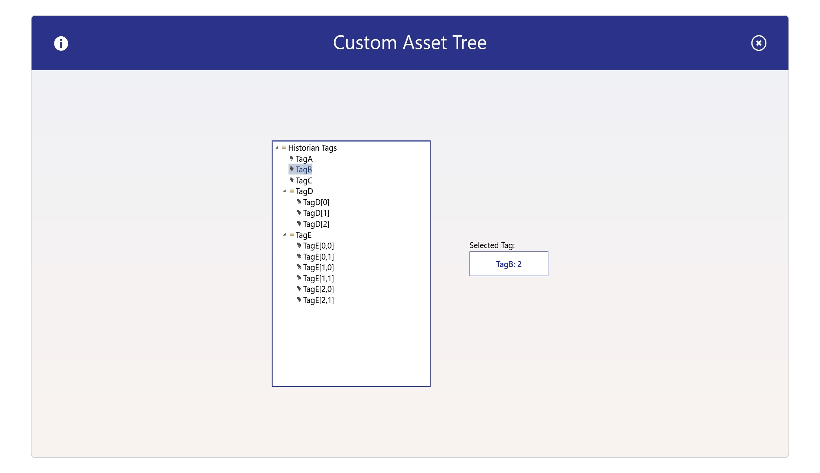The width and height of the screenshot is (820, 473).
Task: Click the Historian Tags folder icon
Action: [284, 148]
